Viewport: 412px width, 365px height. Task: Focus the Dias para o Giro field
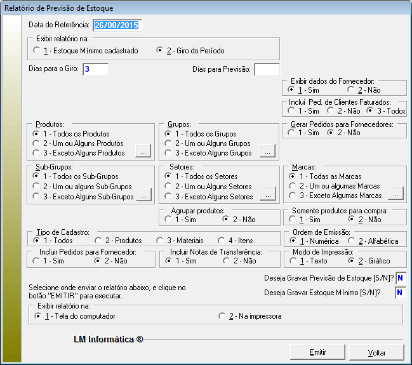click(x=95, y=69)
